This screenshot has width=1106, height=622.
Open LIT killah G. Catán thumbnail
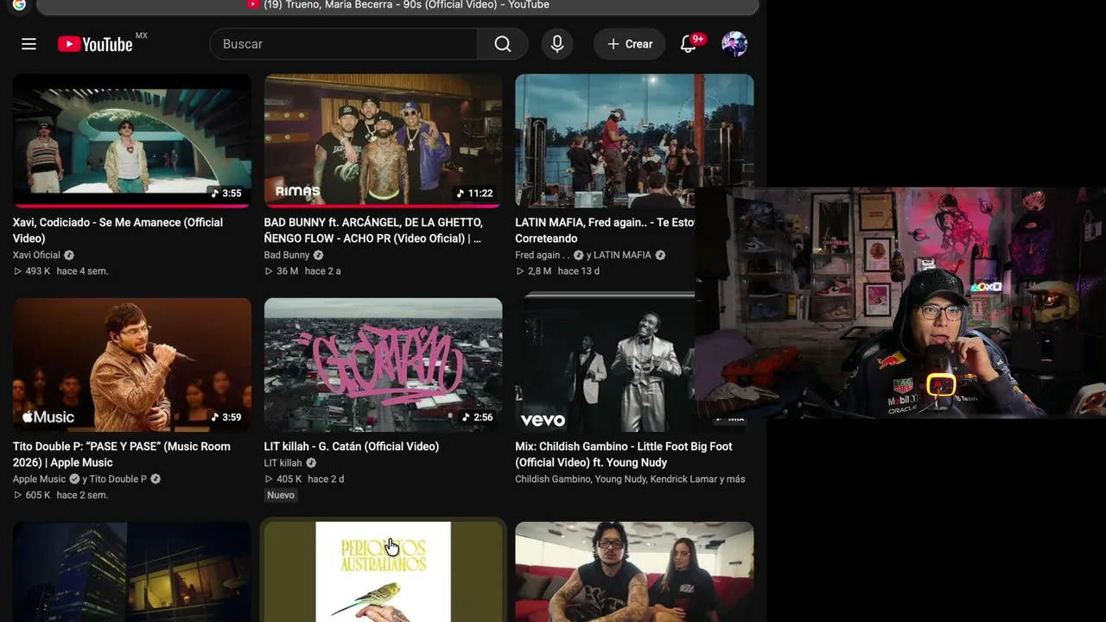[x=383, y=365]
